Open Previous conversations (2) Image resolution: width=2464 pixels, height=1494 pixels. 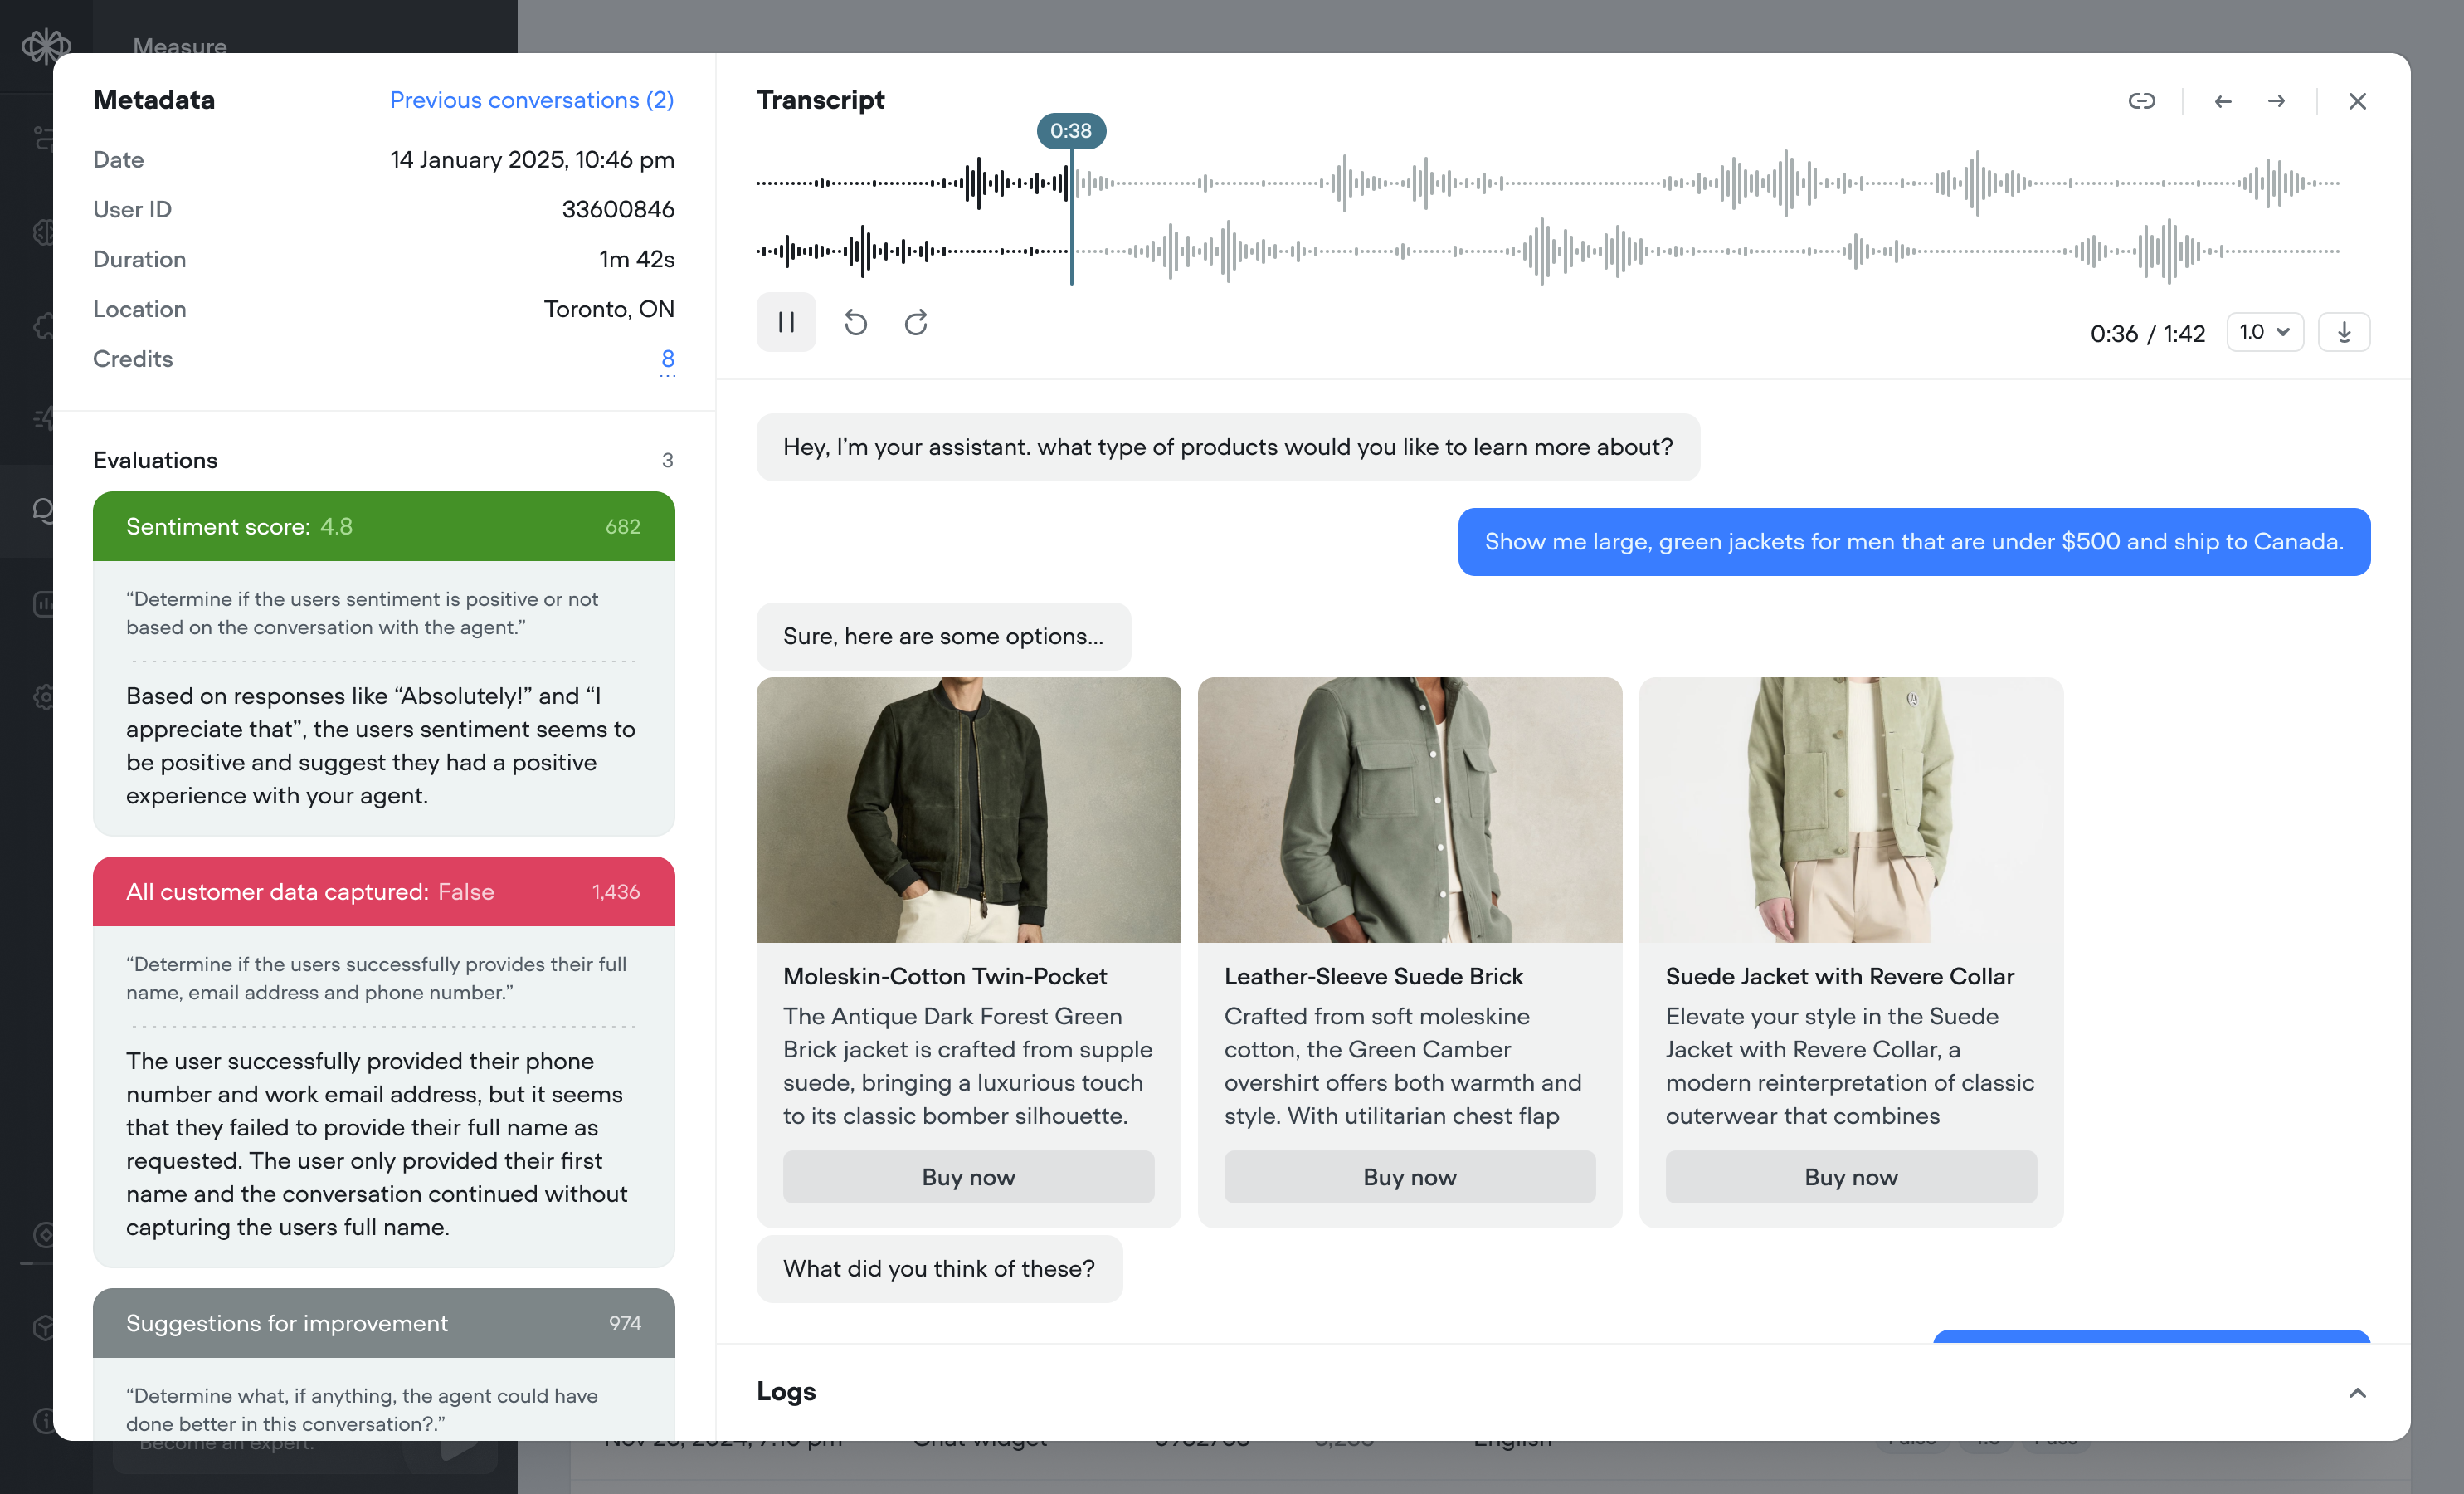(532, 100)
